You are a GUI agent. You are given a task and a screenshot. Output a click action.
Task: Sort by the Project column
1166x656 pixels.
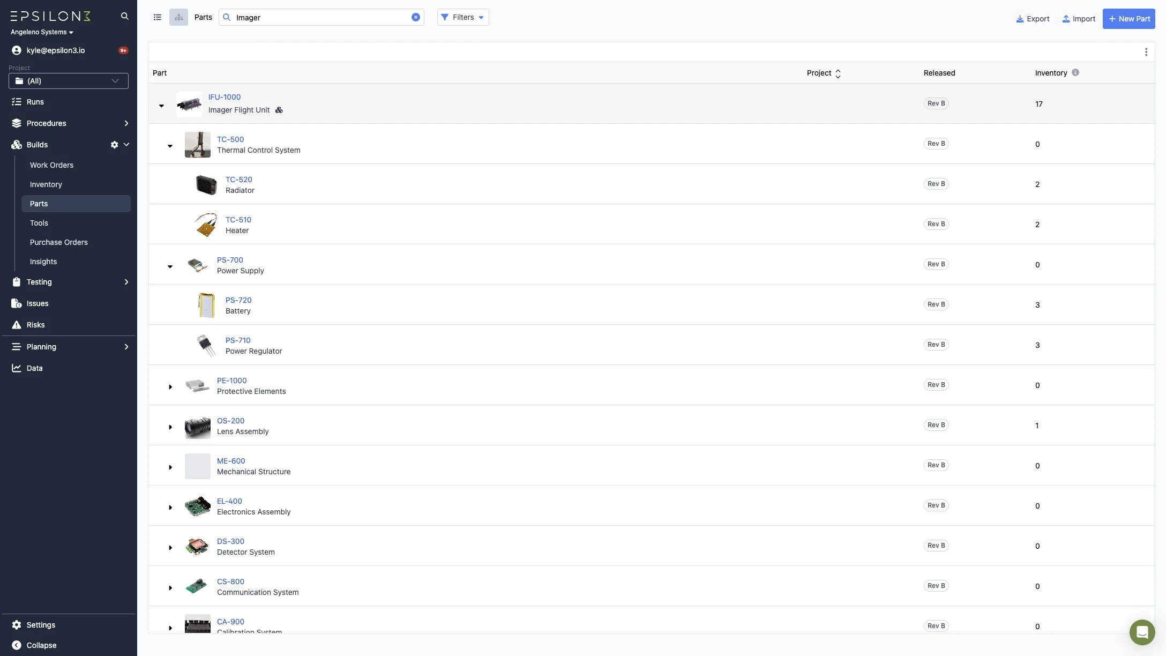(838, 73)
